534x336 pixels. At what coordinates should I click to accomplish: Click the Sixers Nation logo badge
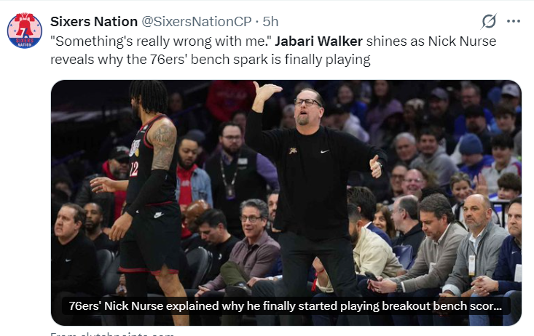(24, 31)
